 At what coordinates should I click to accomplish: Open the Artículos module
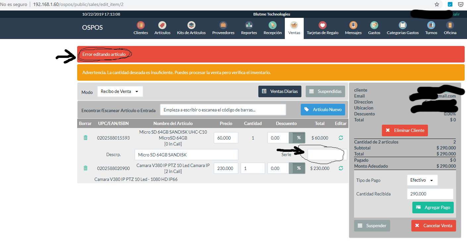[162, 28]
